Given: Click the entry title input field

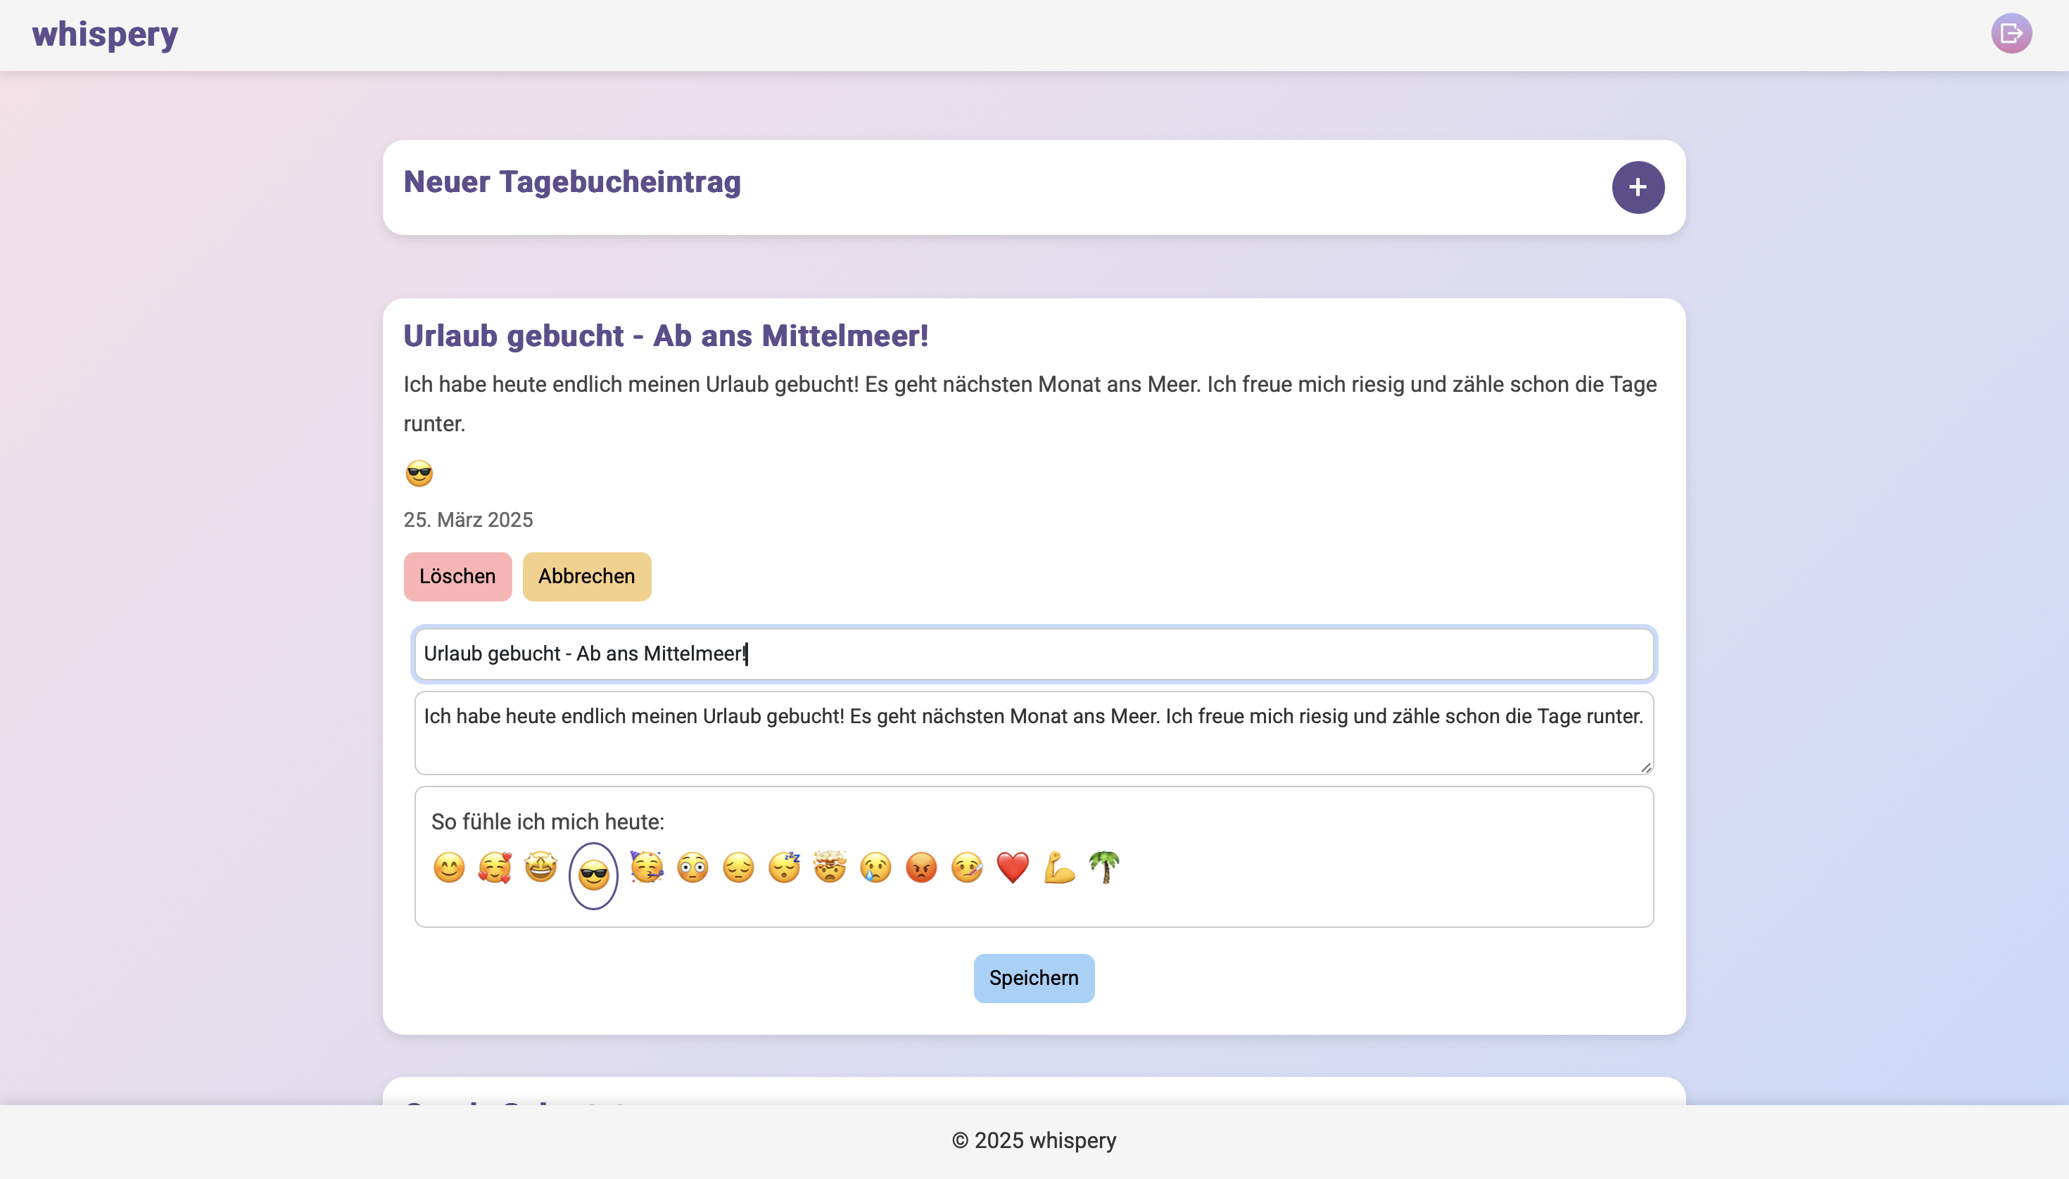Looking at the screenshot, I should coord(1034,654).
